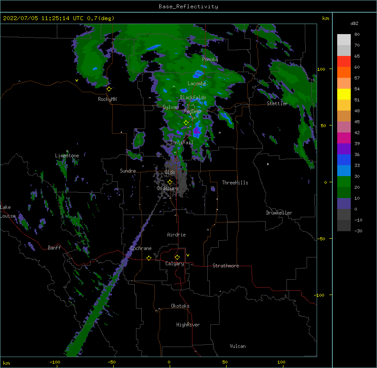
Task: Click the slate-blue 10 dBZ legend swatch
Action: (344, 204)
